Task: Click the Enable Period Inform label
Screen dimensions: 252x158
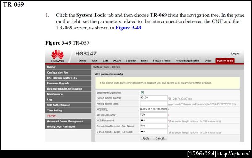Action: click(109, 93)
